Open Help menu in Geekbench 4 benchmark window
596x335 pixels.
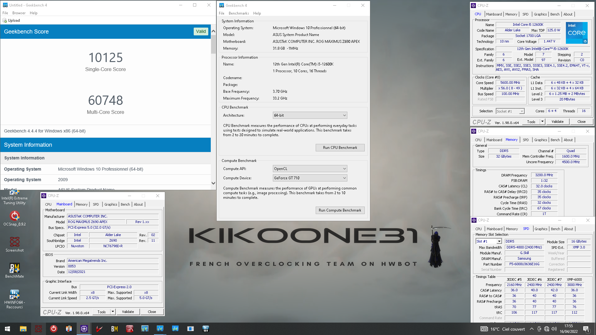[257, 13]
